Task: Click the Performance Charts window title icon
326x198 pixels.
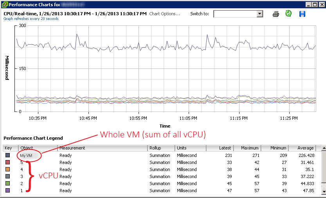Action: point(4,5)
